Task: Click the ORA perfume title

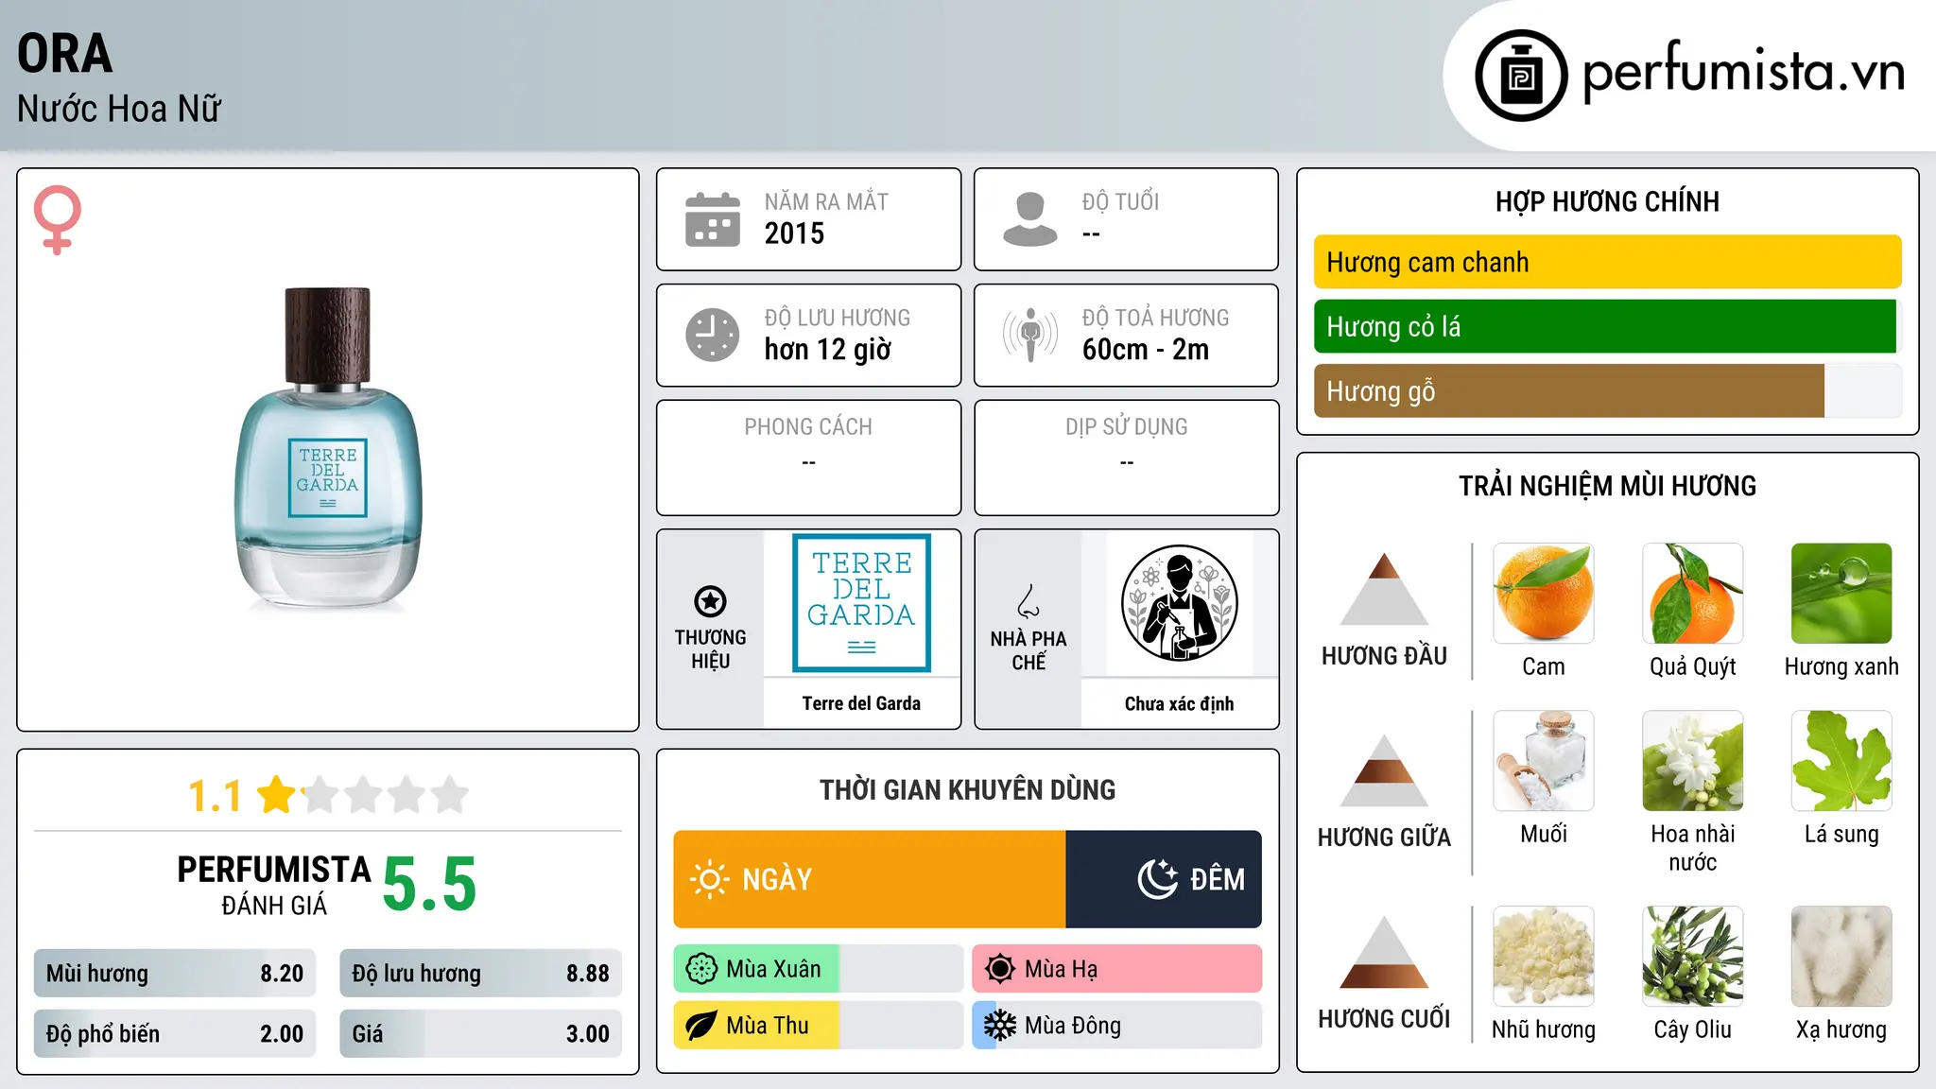Action: (x=64, y=53)
